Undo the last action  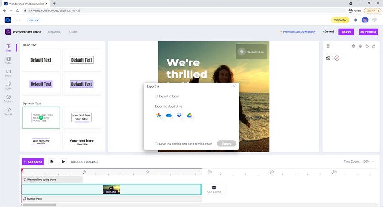pos(367,46)
